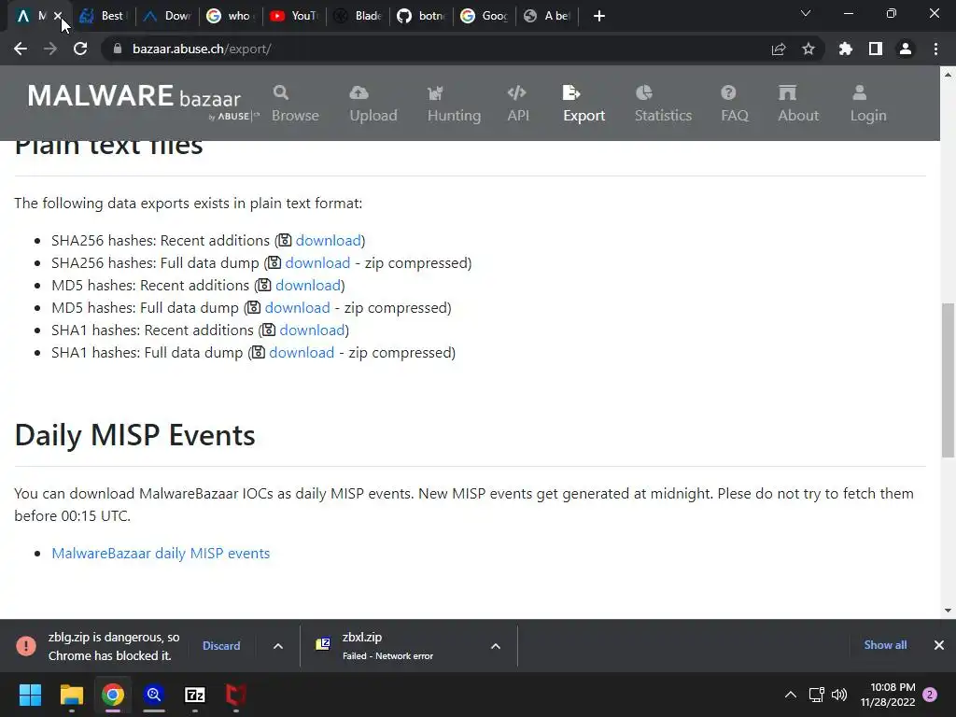
Task: Reload the current page
Action: click(x=80, y=49)
